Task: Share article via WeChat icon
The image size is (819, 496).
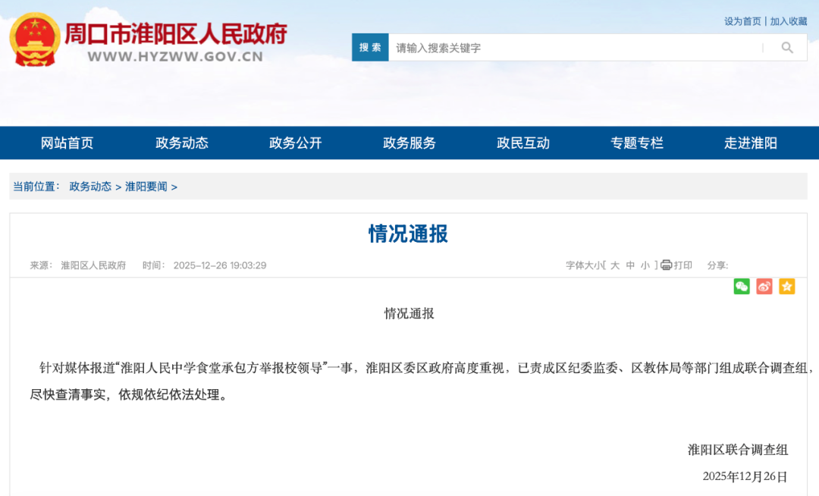Action: point(742,286)
